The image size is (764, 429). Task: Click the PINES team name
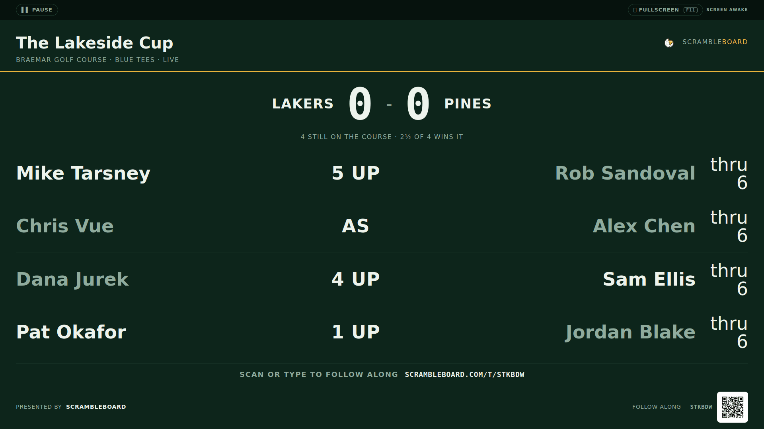[468, 104]
